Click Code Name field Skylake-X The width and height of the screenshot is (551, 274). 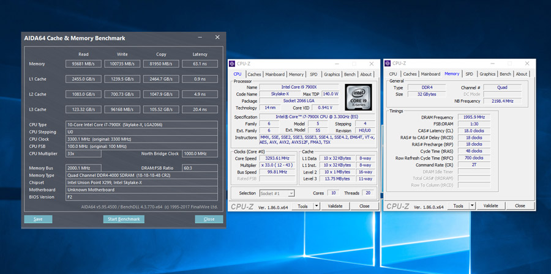pos(280,94)
